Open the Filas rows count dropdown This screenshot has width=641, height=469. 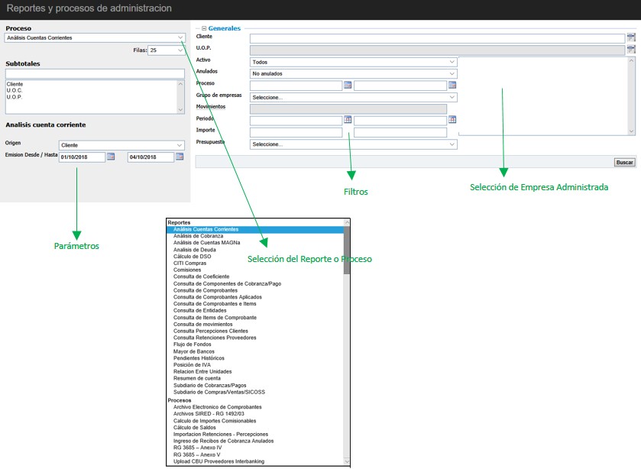[180, 50]
